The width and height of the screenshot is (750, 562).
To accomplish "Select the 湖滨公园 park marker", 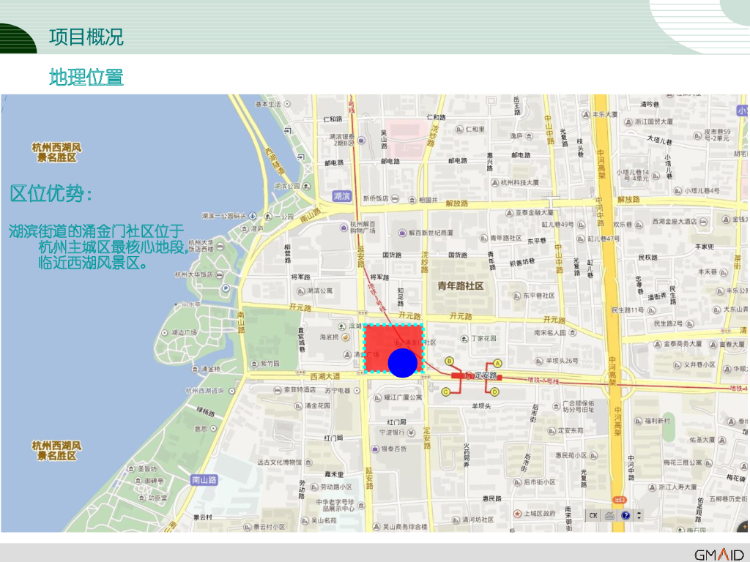I will point(307,186).
